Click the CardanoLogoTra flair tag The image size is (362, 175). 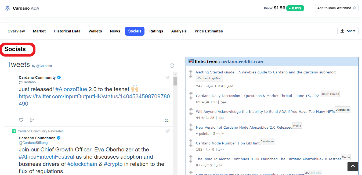pyautogui.click(x=209, y=79)
